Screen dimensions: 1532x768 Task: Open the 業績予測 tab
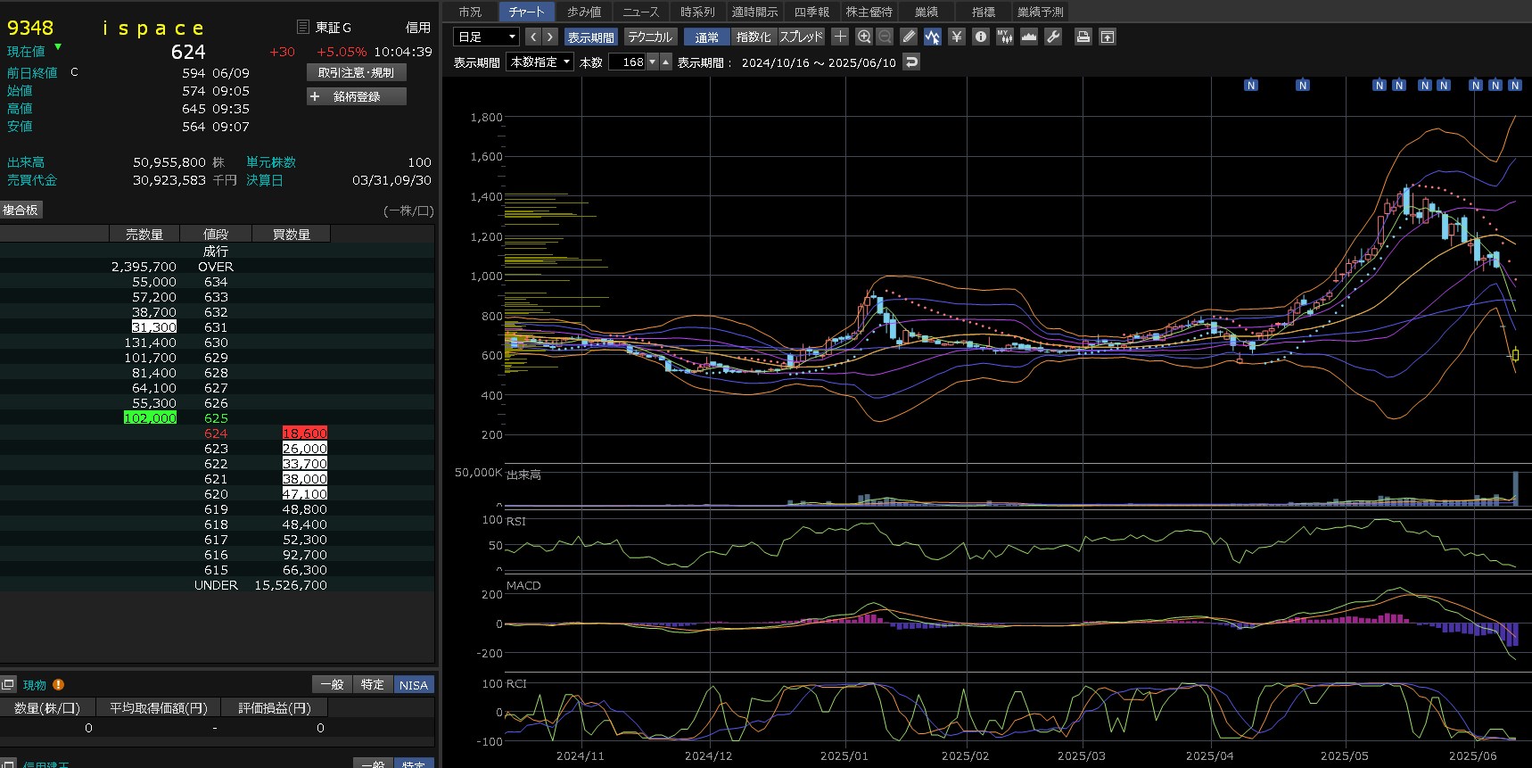pos(1041,12)
